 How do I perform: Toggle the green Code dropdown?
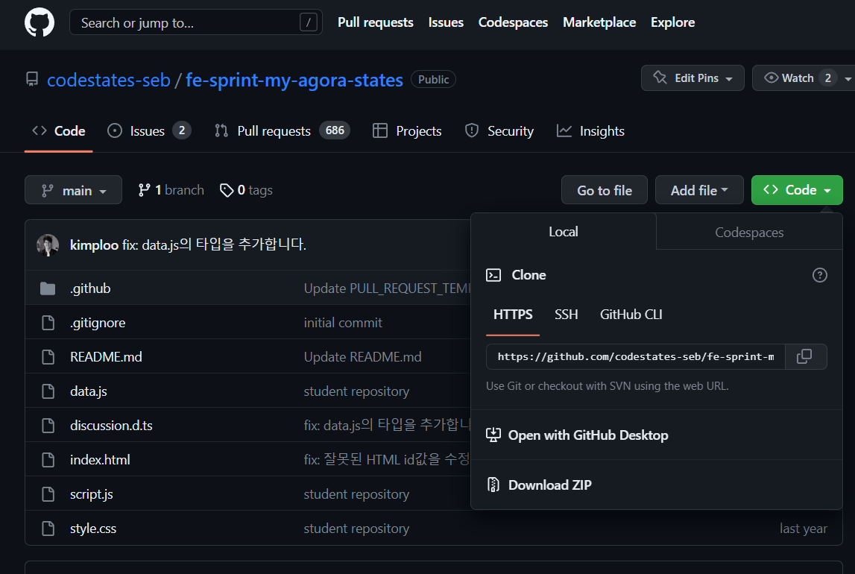pos(797,189)
